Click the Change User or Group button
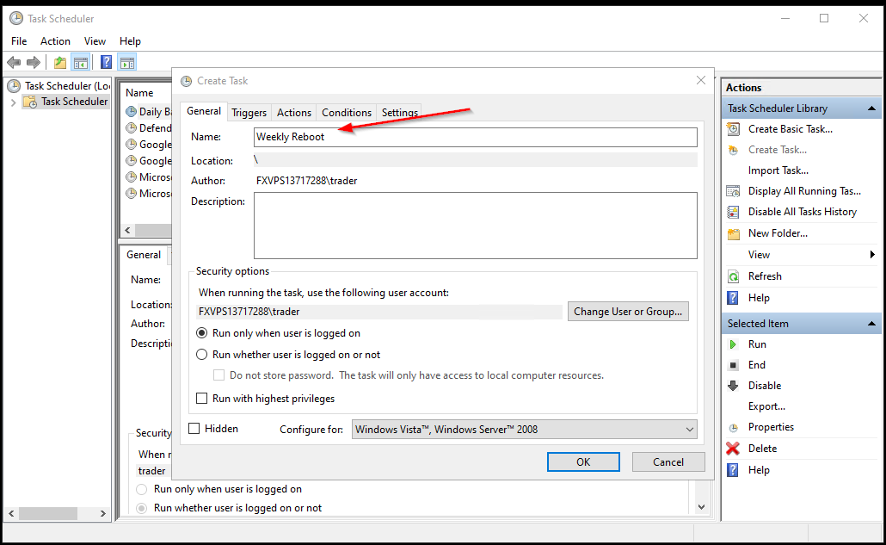 click(628, 312)
